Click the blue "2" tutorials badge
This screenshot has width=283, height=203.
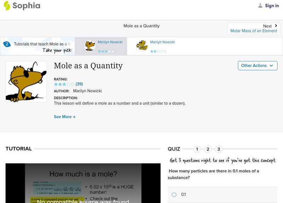click(x=7, y=44)
